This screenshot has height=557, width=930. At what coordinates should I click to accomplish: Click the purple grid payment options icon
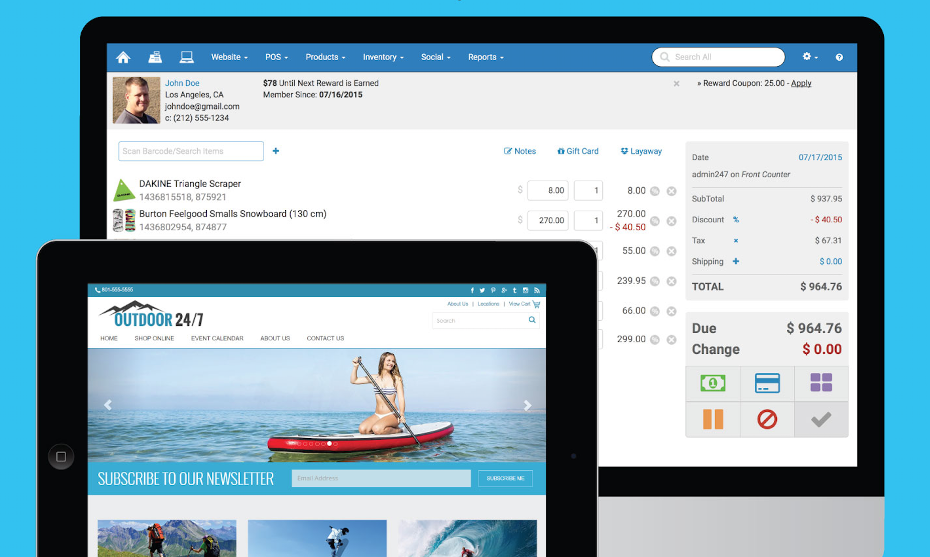coord(821,383)
